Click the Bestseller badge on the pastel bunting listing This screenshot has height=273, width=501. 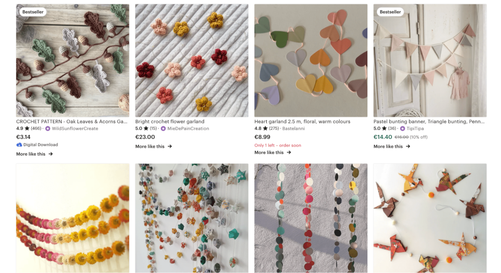[x=390, y=12]
